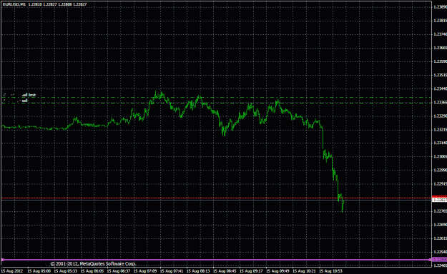Viewport: 447px width, 274px height.
Task: Click the 1.23215 price scale label
Action: tap(440, 129)
